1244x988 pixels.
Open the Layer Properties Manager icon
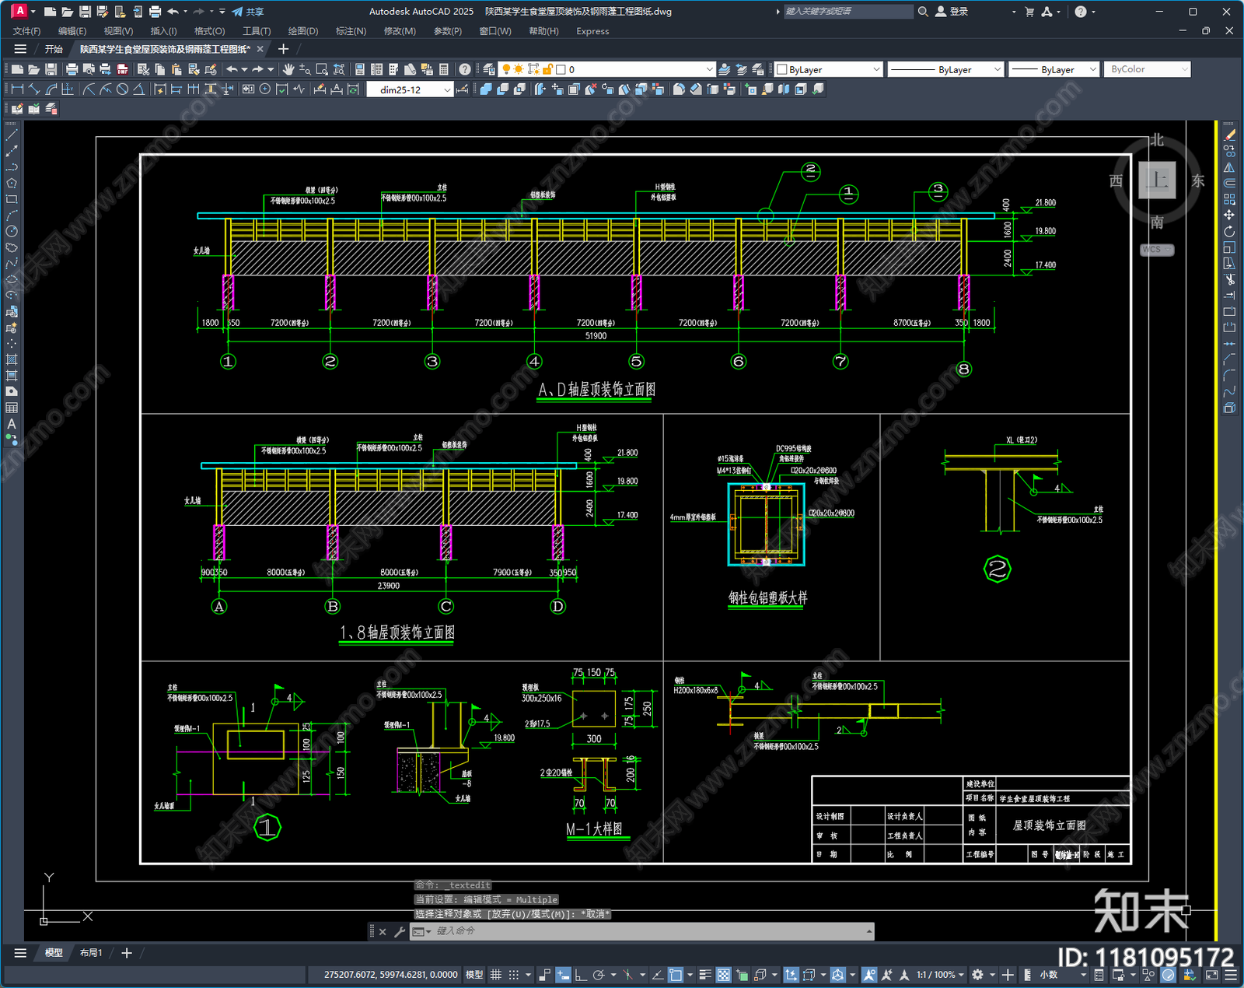point(488,69)
